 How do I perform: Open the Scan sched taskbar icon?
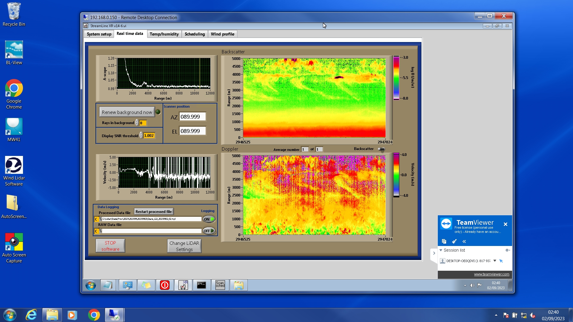point(220,285)
